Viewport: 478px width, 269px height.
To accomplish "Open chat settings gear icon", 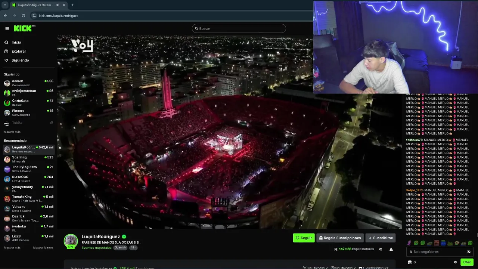I will [x=455, y=262].
